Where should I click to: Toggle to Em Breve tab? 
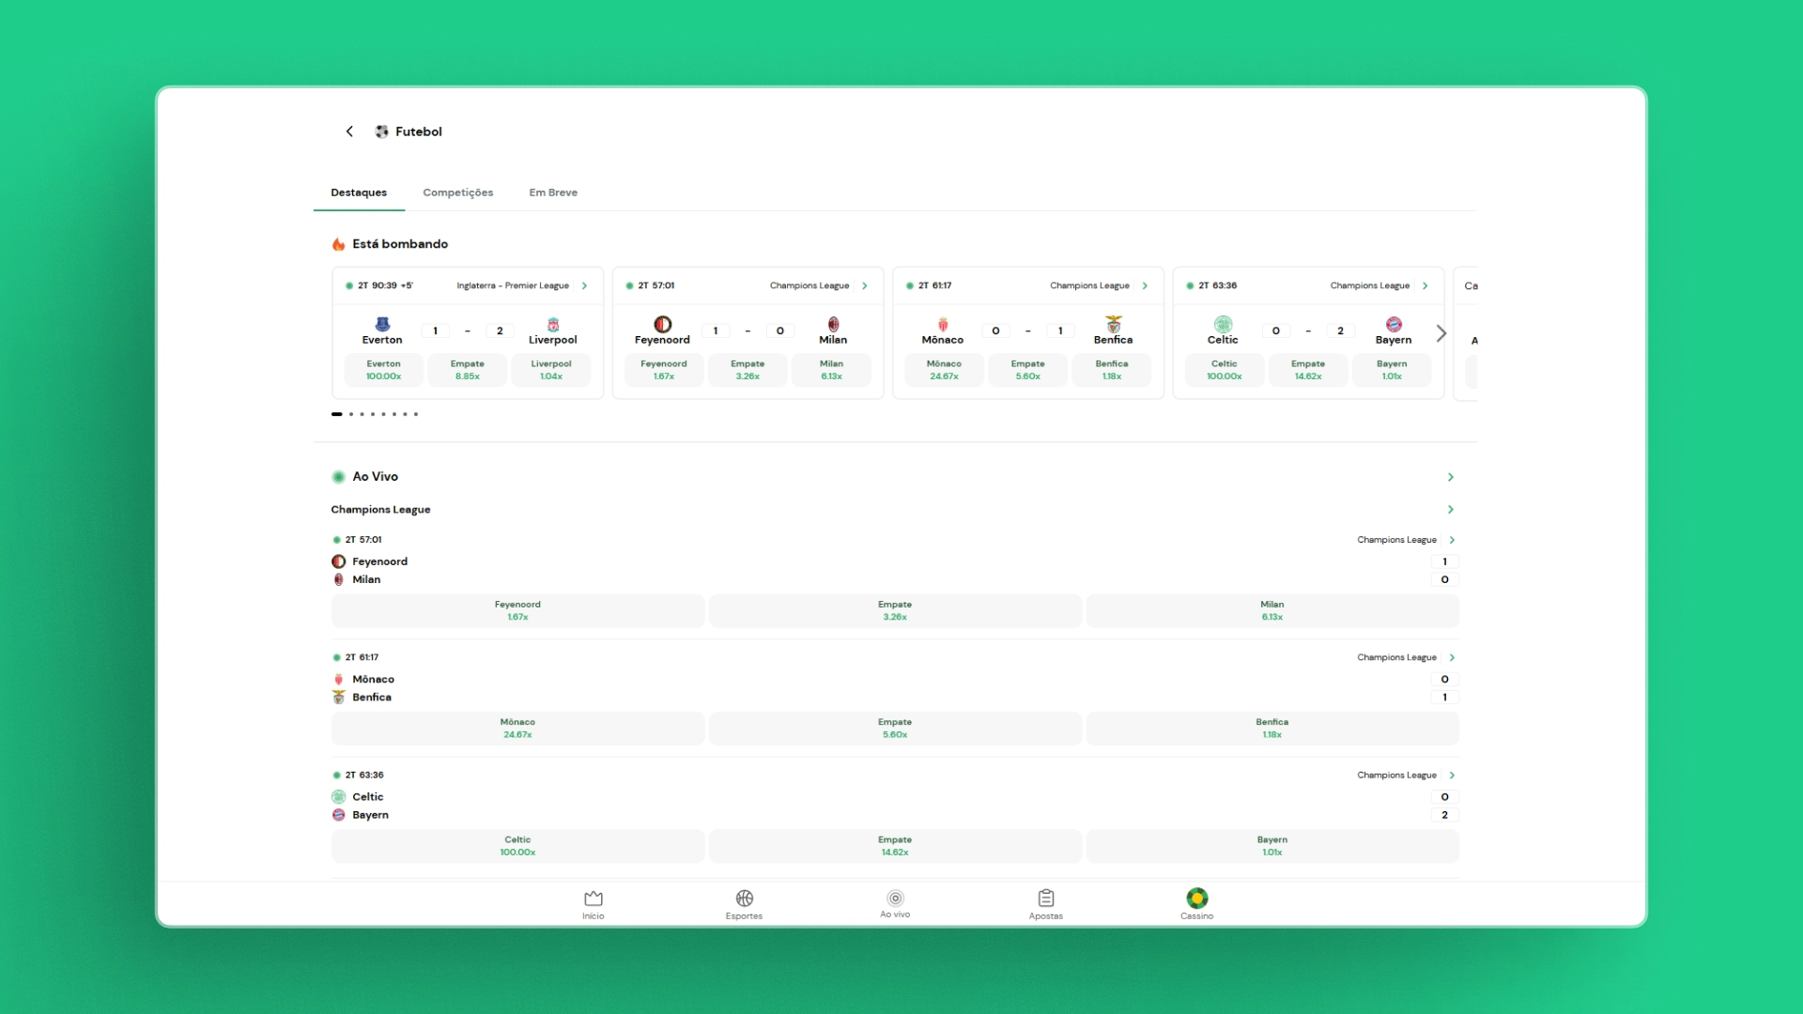tap(553, 192)
